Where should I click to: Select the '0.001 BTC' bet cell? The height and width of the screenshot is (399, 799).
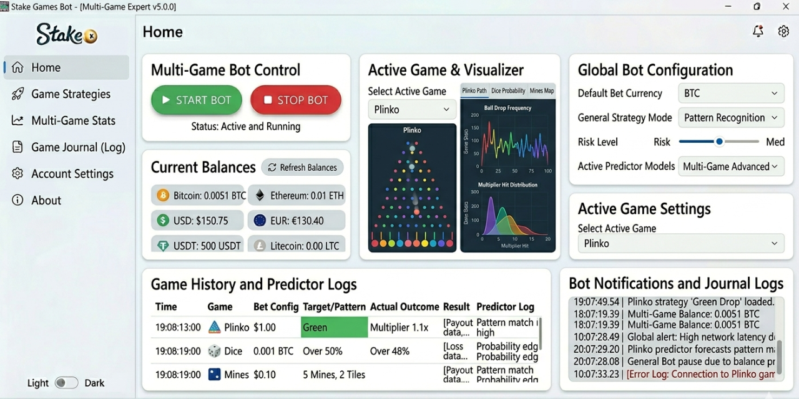273,351
